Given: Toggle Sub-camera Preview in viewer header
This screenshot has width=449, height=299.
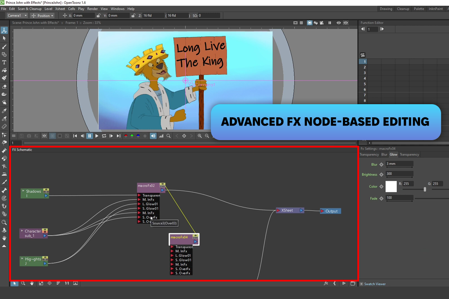Looking at the screenshot, I should [x=346, y=23].
